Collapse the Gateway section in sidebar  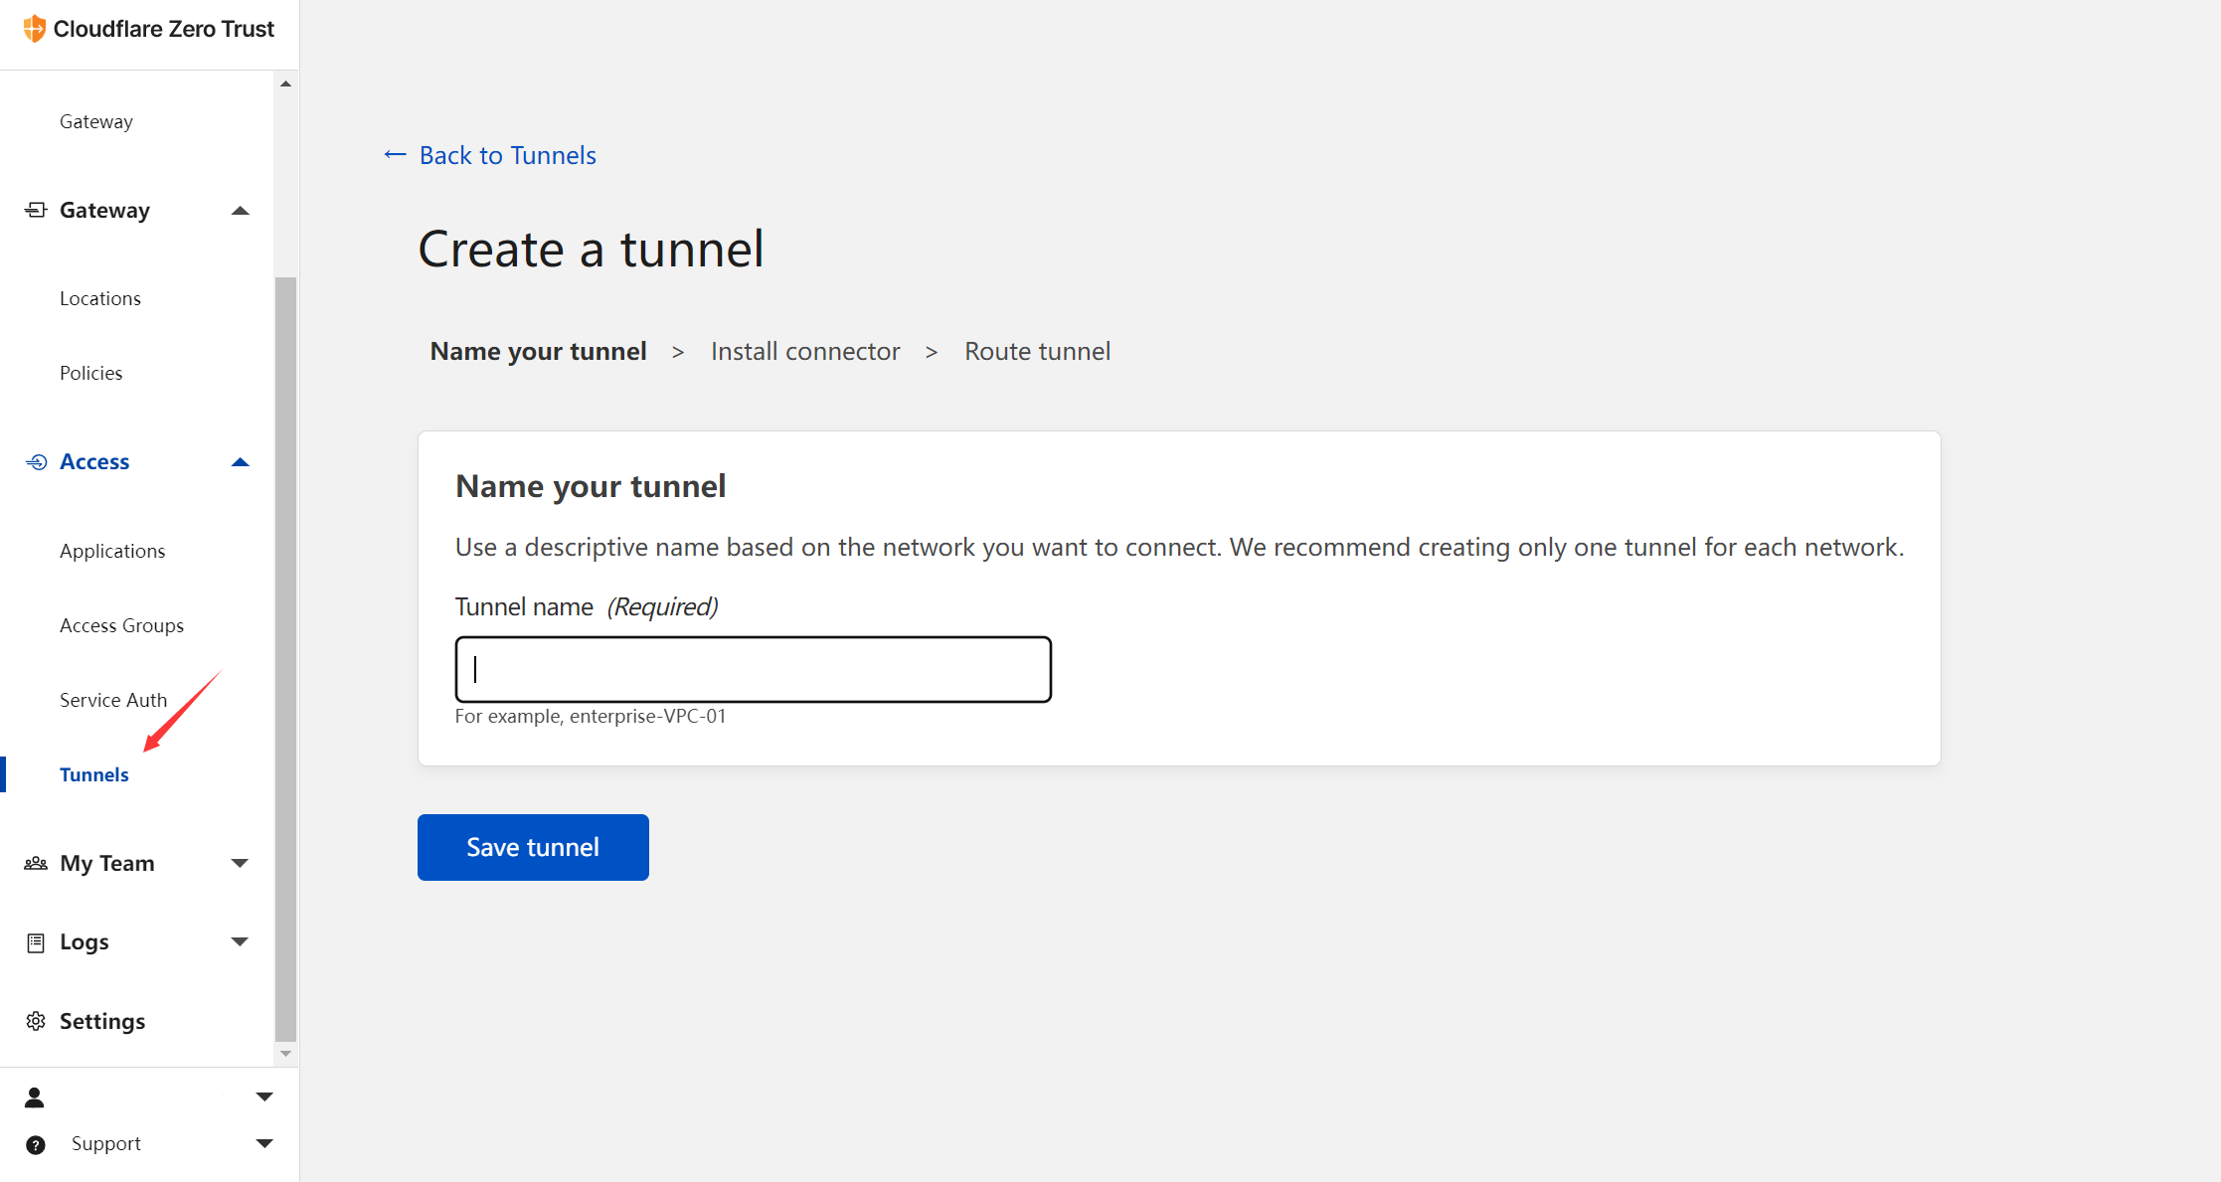point(240,210)
